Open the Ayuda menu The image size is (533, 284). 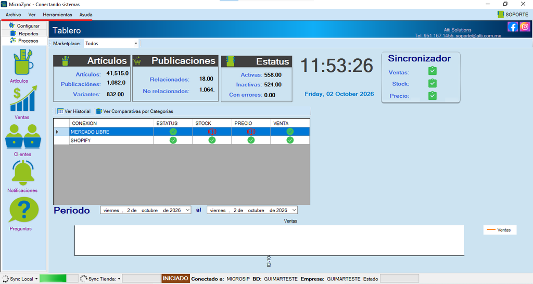coord(86,15)
